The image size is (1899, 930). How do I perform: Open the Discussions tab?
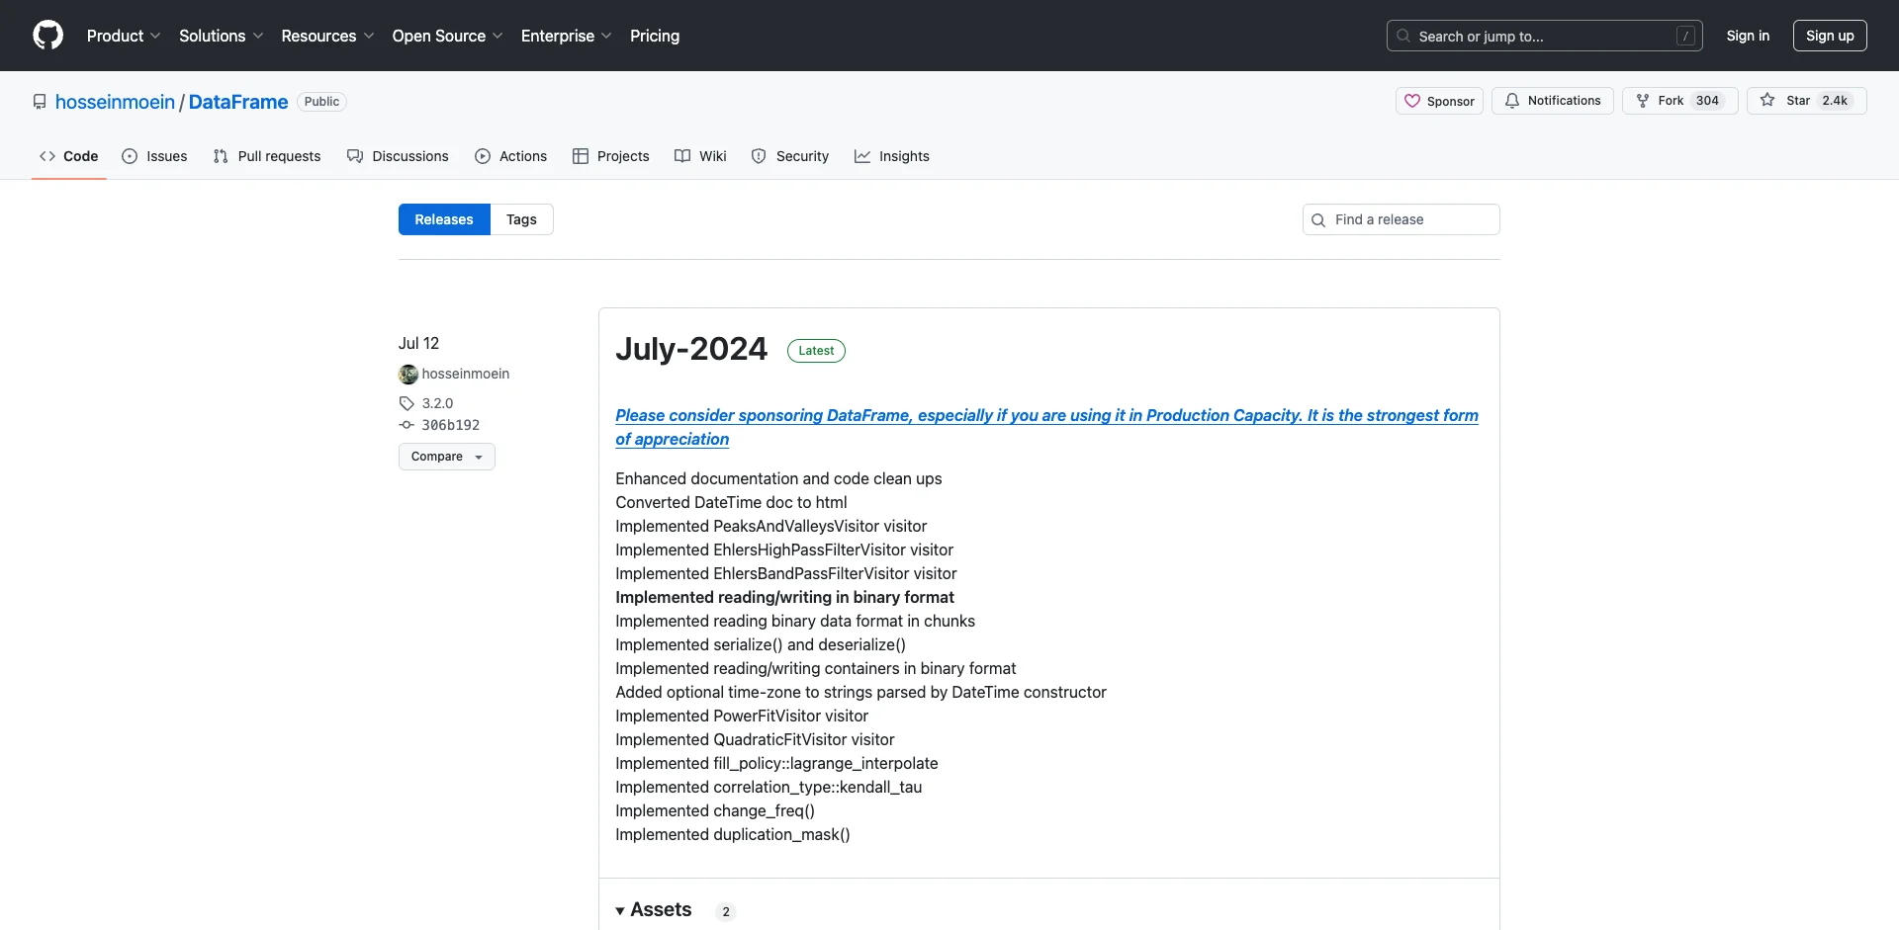[x=398, y=156]
